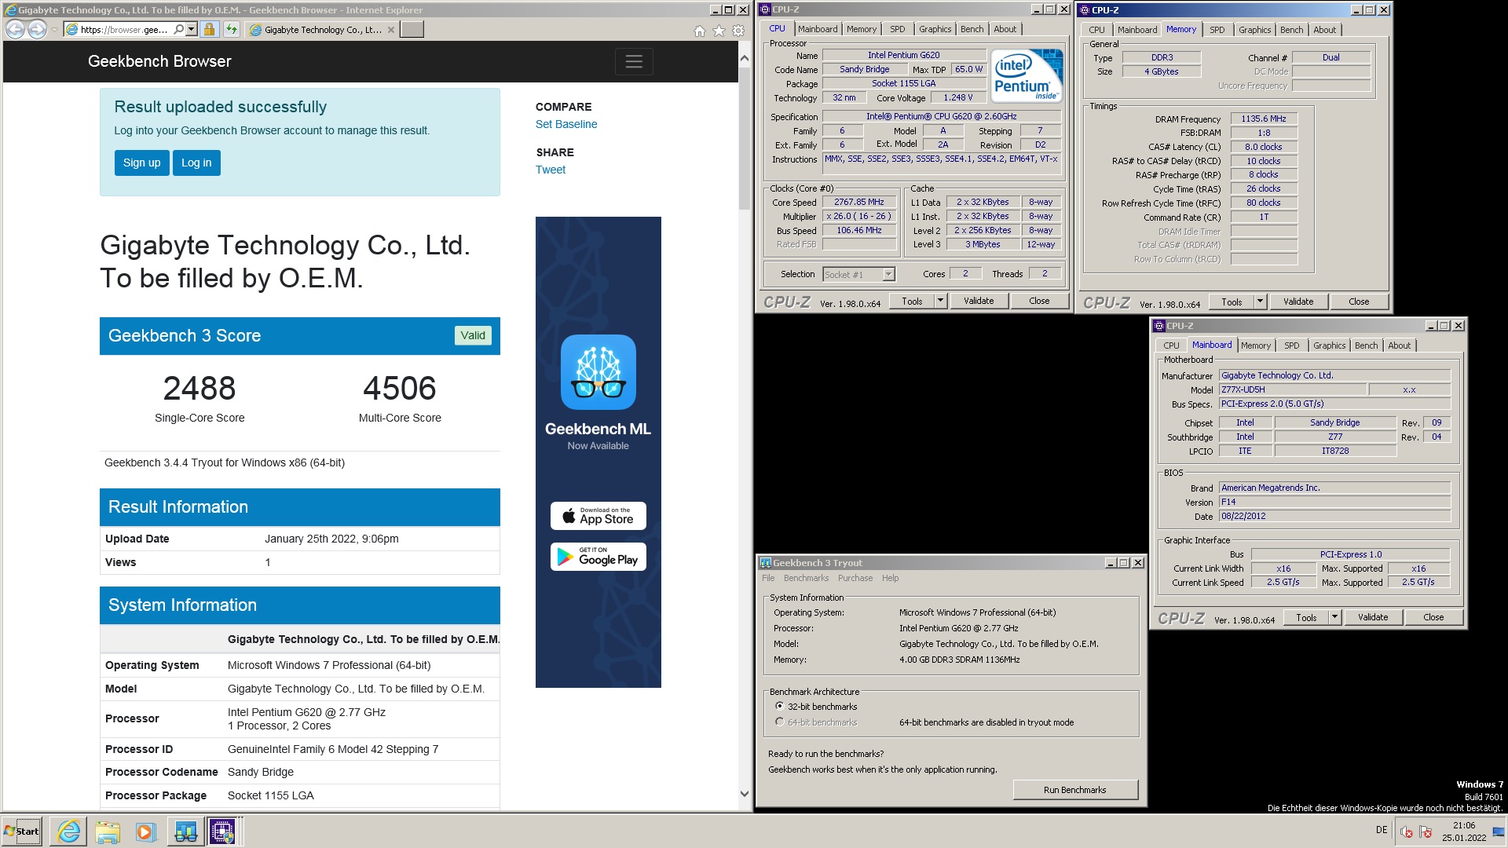Open a new blank tab in IE

click(x=412, y=30)
